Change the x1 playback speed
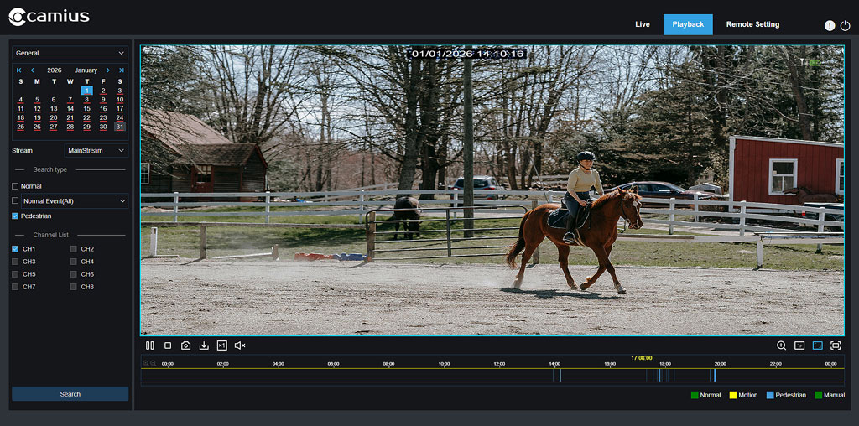 [x=221, y=345]
